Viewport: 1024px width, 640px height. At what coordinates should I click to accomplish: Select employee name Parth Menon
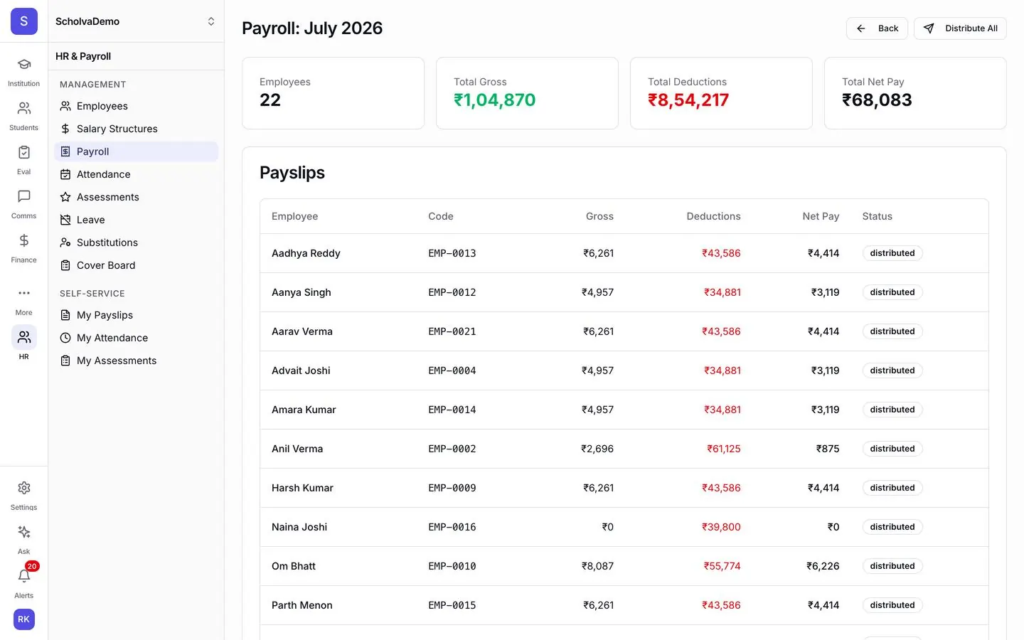302,605
